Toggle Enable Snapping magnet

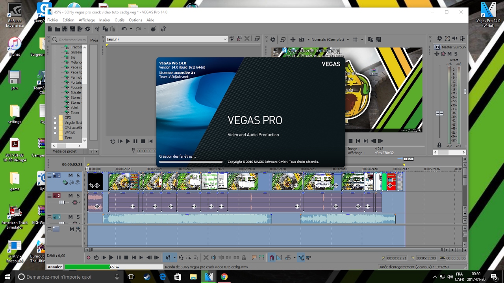tap(272, 258)
